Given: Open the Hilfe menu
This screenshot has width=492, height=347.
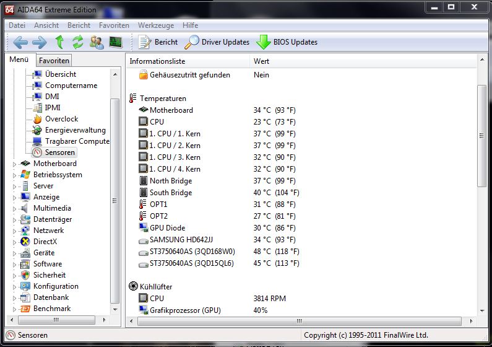Looking at the screenshot, I should click(190, 25).
